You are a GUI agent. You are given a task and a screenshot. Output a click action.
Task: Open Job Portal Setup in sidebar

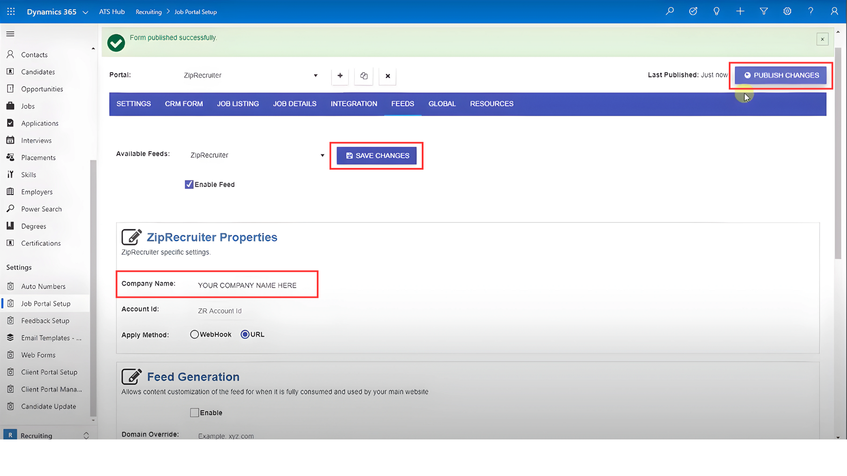coord(45,304)
